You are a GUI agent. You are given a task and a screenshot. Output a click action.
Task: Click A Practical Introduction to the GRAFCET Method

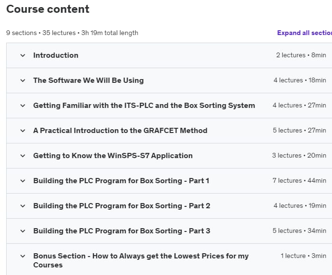click(x=120, y=131)
